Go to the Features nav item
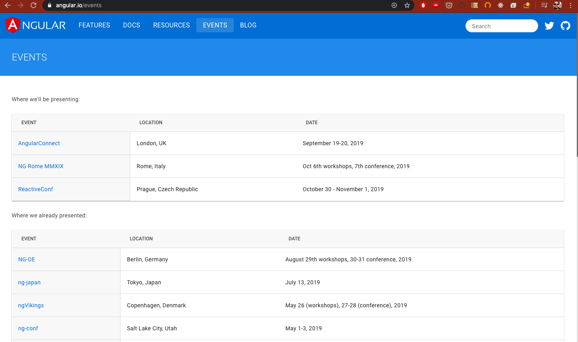Screen dimensions: 578x342 pos(94,25)
